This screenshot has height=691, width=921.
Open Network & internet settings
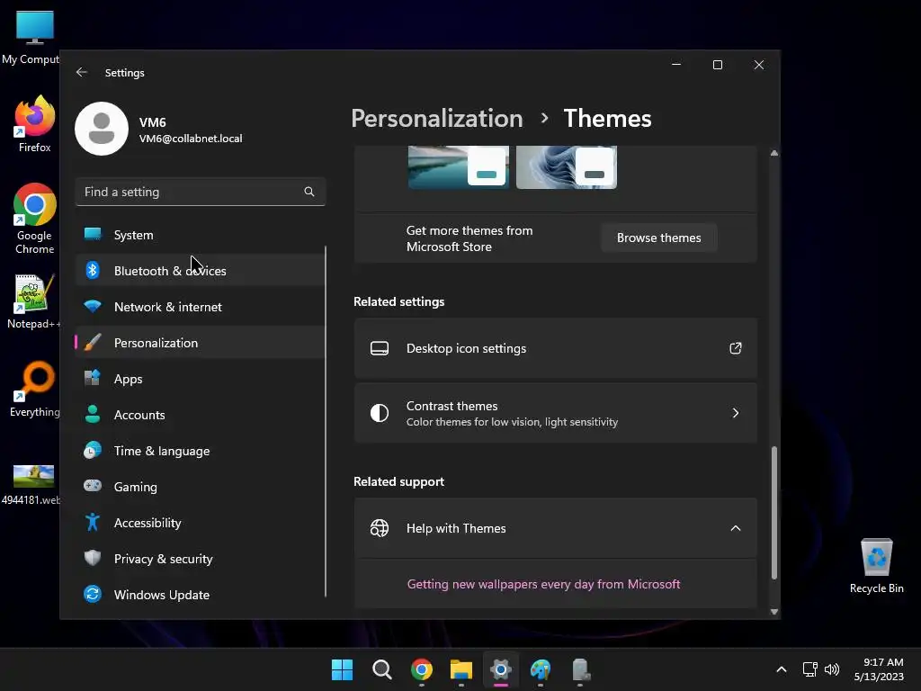point(201,307)
